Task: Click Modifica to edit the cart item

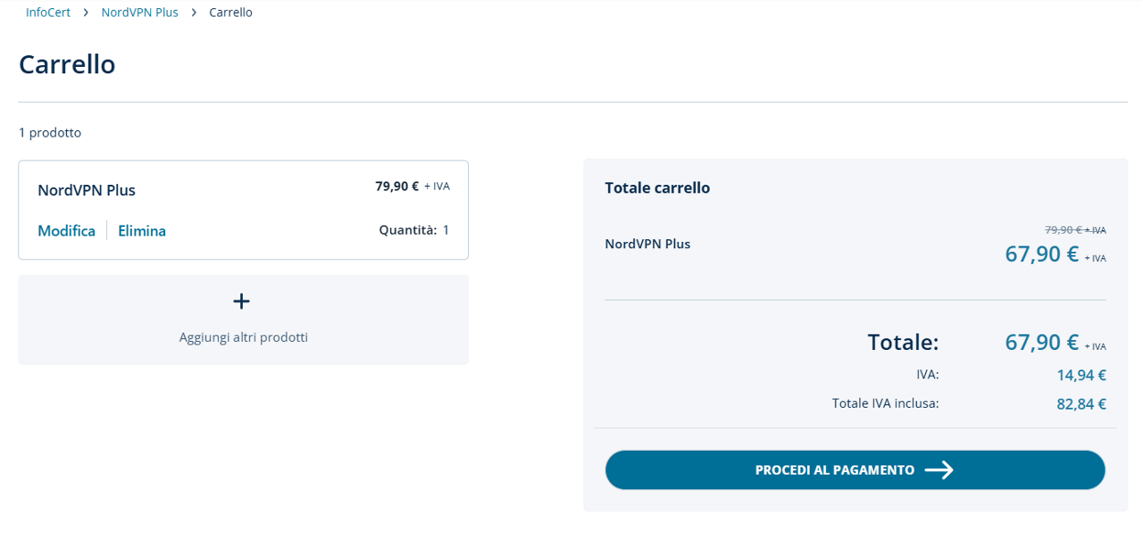Action: coord(66,230)
